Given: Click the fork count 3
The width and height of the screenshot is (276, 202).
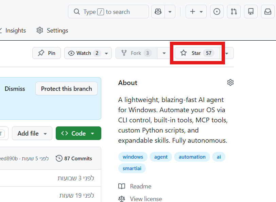Looking at the screenshot, I should (x=148, y=53).
